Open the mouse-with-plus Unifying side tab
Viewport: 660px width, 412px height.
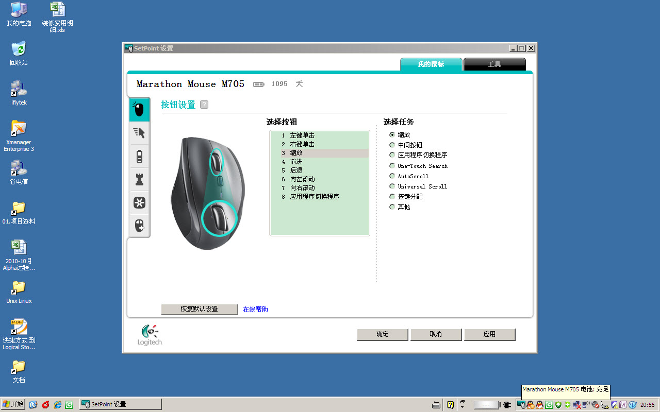click(x=139, y=226)
